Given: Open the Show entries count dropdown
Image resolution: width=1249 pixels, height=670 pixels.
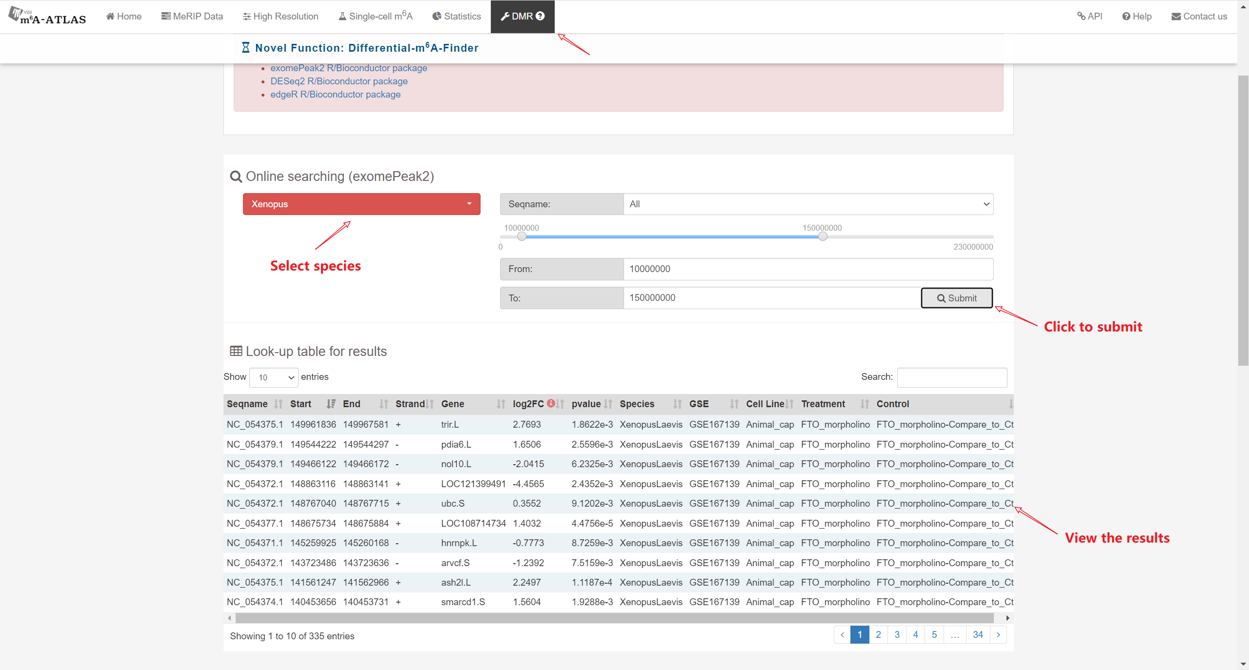Looking at the screenshot, I should click(274, 377).
